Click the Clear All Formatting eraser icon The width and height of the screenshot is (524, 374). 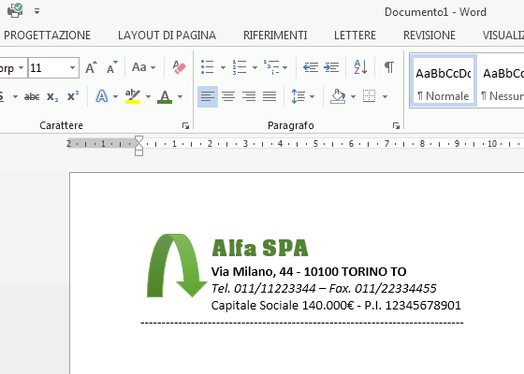tap(179, 67)
